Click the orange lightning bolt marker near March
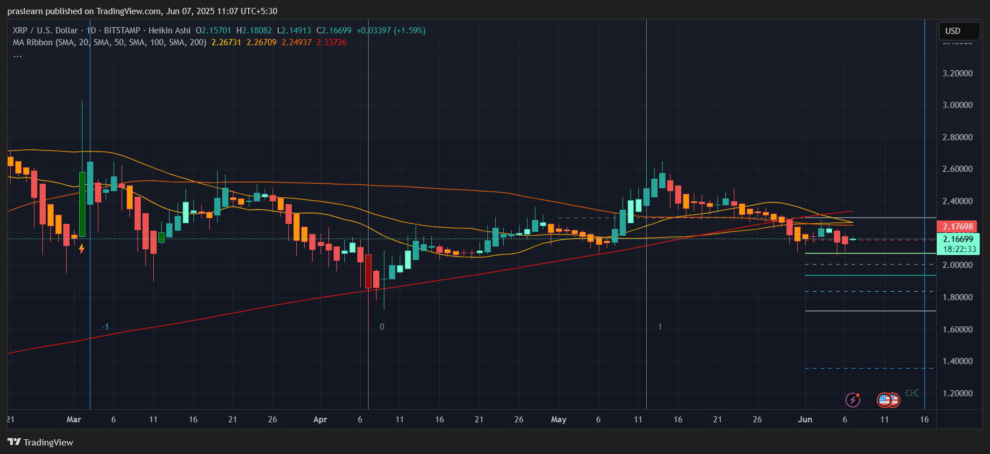Viewport: 990px width, 454px height. click(x=81, y=248)
